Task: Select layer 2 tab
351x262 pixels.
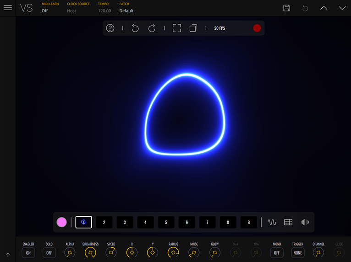Action: click(x=104, y=222)
